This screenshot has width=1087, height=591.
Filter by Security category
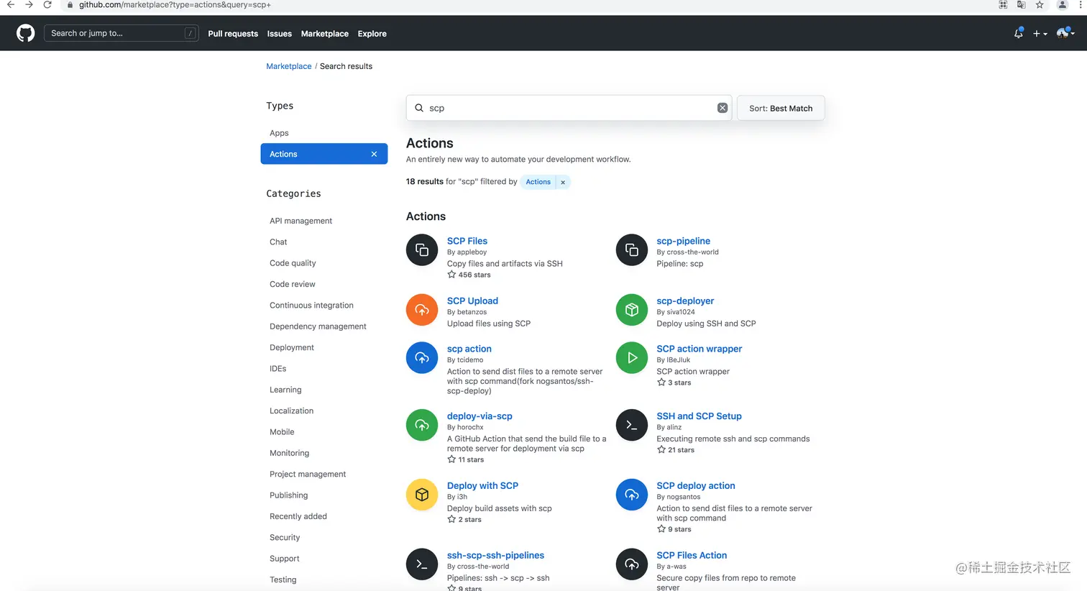285,537
